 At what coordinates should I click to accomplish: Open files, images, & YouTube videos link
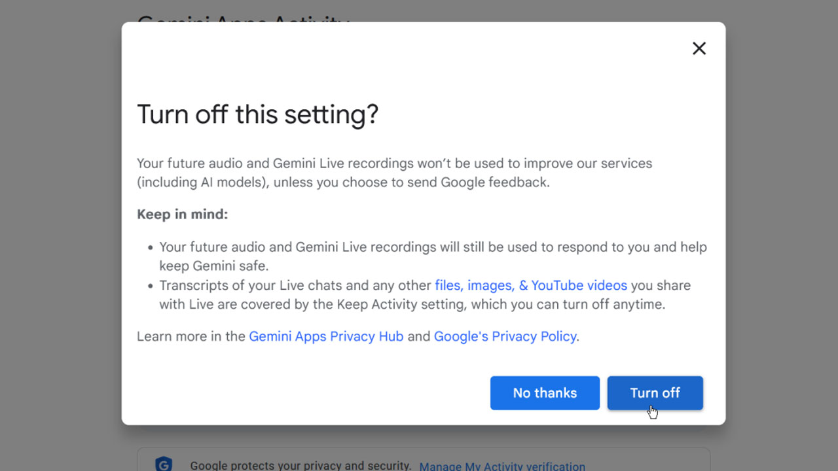[x=531, y=285]
